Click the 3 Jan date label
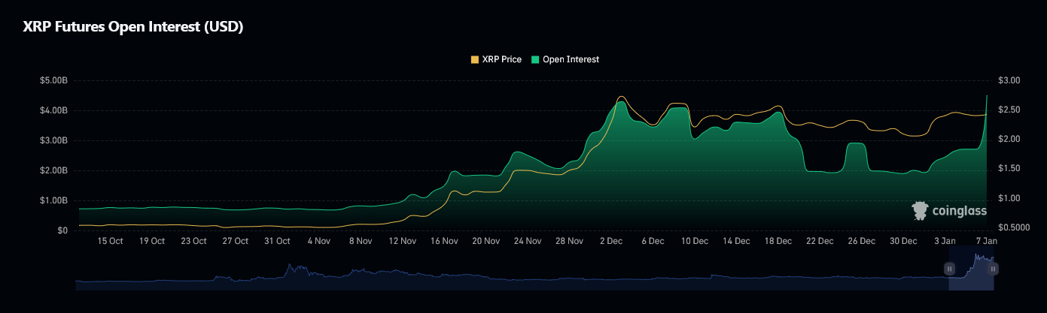Image resolution: width=1047 pixels, height=313 pixels. (x=945, y=241)
